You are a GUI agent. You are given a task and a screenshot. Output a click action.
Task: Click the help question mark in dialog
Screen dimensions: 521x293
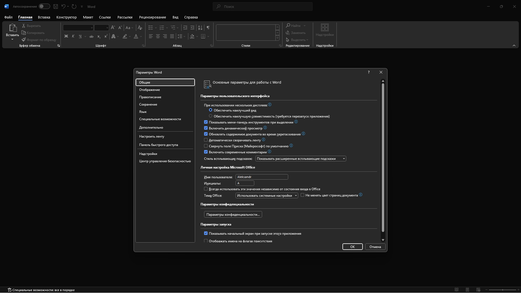pos(368,72)
